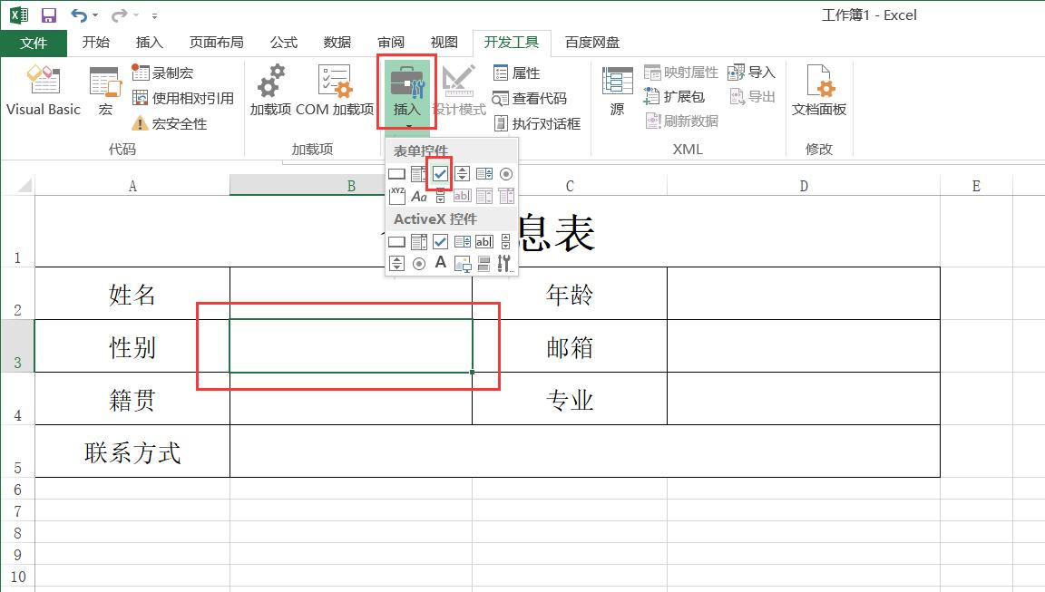Image resolution: width=1045 pixels, height=592 pixels.
Task: Open the 加载项 add-ins dialog
Action: (x=270, y=92)
